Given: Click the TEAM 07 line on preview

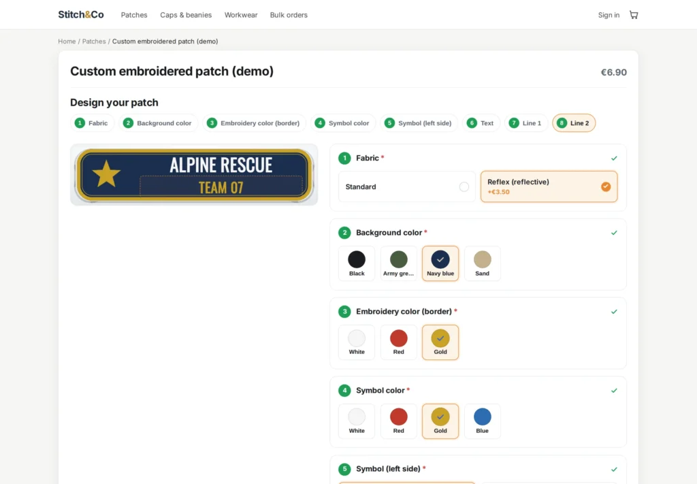Looking at the screenshot, I should tap(221, 188).
